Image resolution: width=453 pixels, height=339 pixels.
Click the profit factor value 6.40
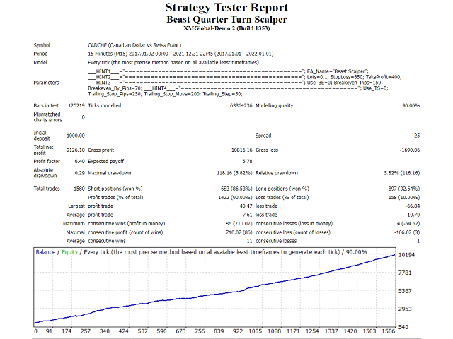pos(80,162)
